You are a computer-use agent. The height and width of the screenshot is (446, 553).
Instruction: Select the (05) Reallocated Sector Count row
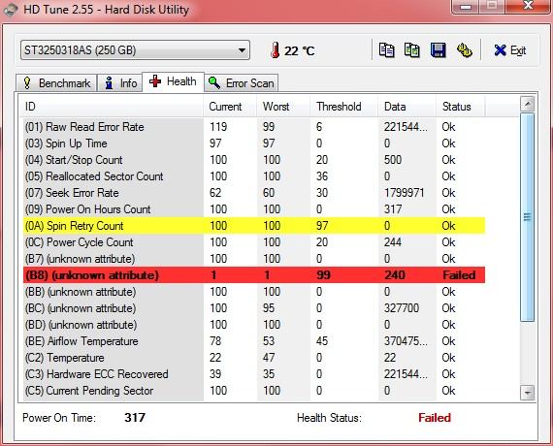254,176
